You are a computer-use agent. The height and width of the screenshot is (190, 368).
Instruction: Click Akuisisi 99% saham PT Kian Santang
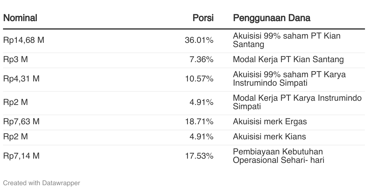(x=287, y=40)
